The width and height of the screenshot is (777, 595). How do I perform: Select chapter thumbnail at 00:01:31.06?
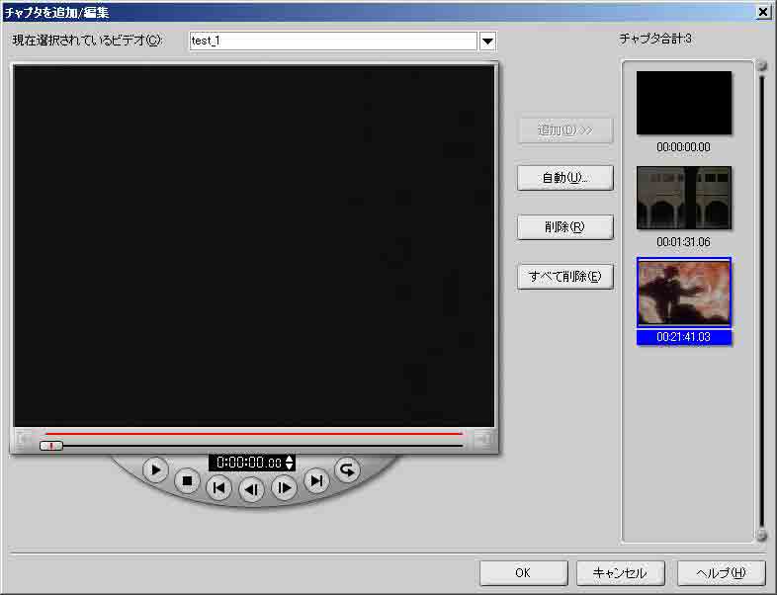pos(684,198)
